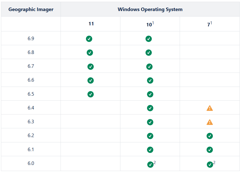Click footnote 2 beside 6.0 Windows 7 check

(x=214, y=162)
